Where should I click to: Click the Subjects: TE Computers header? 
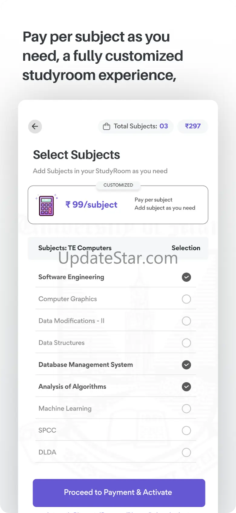[75, 248]
